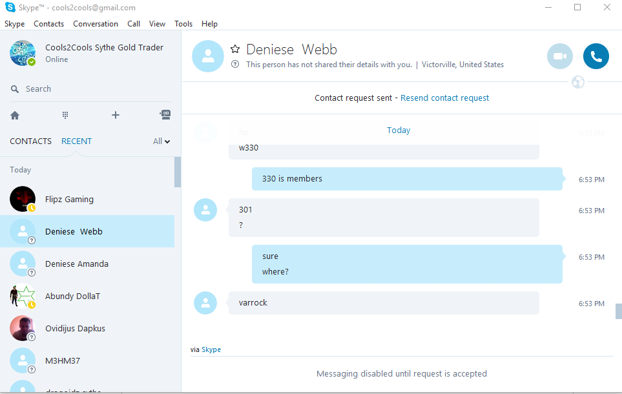Click the '330 is members' message

click(x=407, y=179)
